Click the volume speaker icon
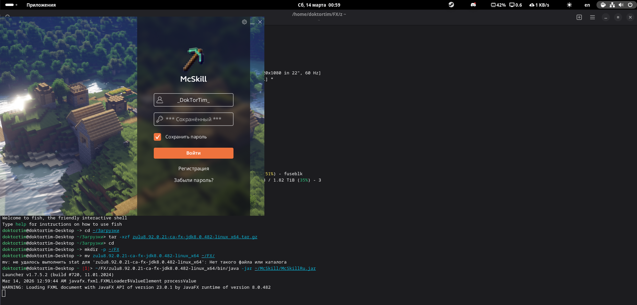This screenshot has width=637, height=305. click(x=621, y=5)
